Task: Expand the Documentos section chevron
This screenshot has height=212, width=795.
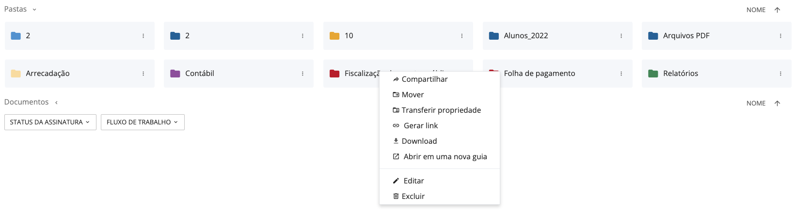Action: 56,103
